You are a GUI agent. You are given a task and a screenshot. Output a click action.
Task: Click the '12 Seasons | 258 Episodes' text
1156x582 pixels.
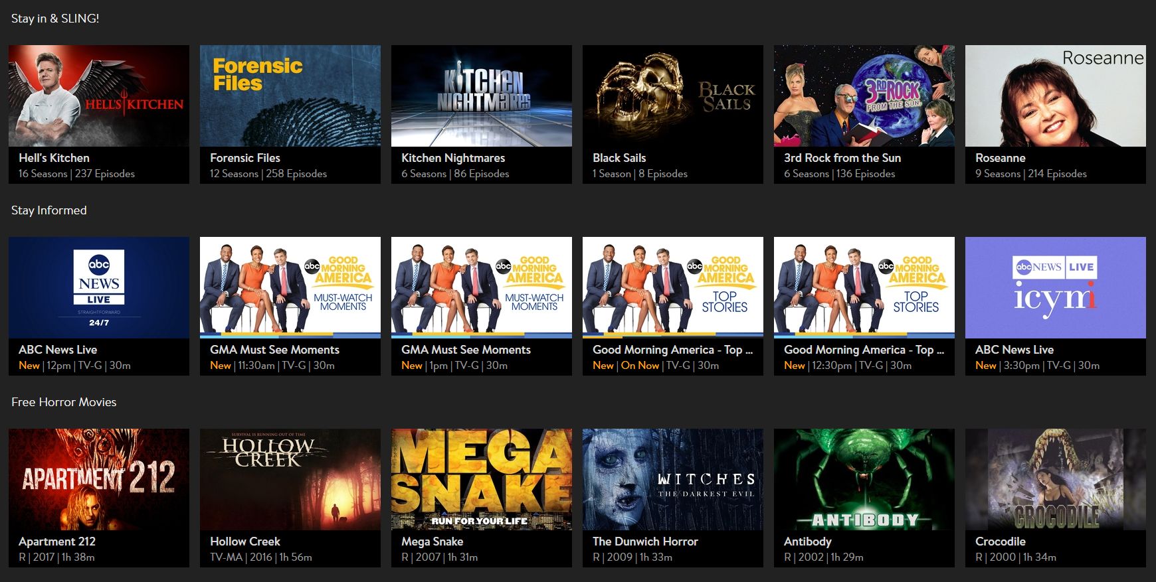[x=268, y=174]
